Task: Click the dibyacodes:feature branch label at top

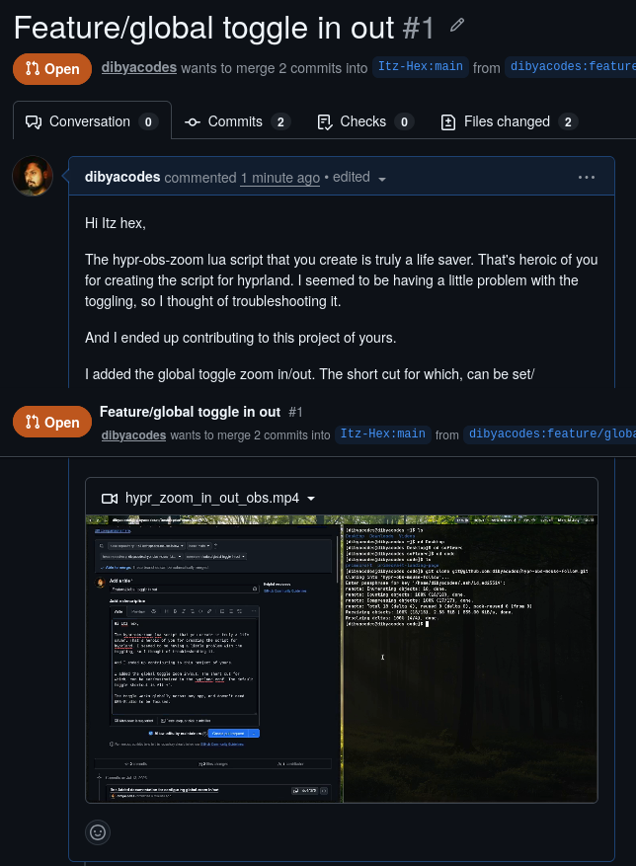Action: pyautogui.click(x=570, y=67)
